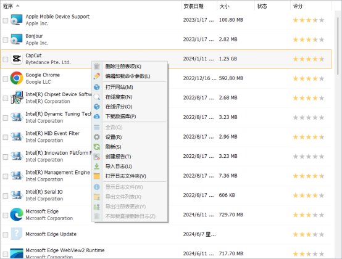Sort by the 评分 column header

coord(311,6)
